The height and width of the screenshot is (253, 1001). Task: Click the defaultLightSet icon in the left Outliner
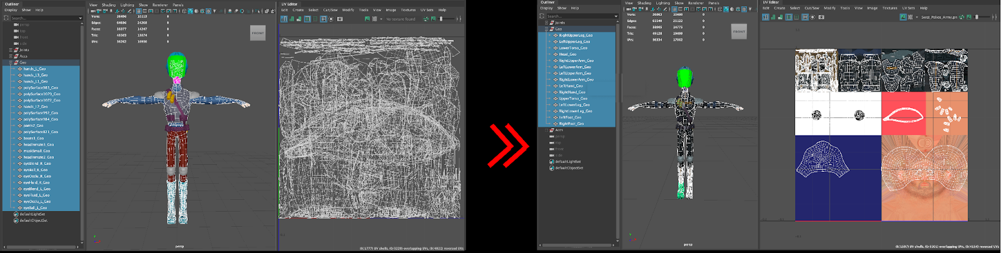pos(16,214)
